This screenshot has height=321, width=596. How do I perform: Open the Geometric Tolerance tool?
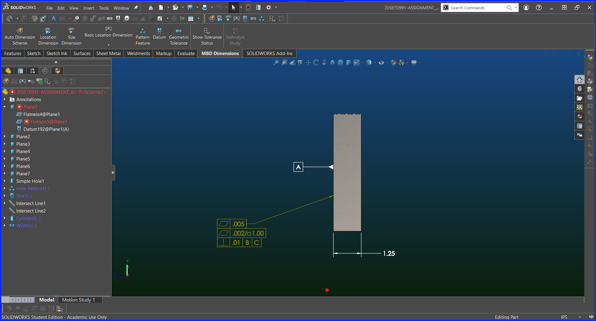[178, 36]
